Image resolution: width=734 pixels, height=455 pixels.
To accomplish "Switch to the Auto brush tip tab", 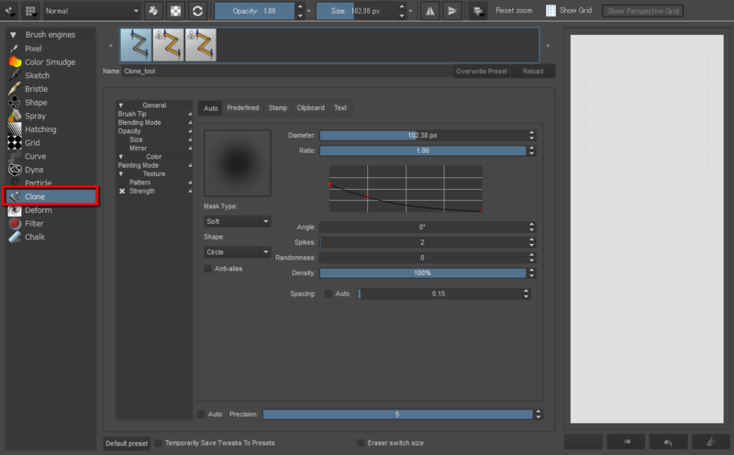I will click(211, 107).
